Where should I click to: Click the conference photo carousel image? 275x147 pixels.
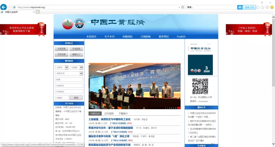(x=134, y=86)
